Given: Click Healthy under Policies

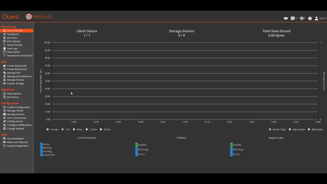Looking at the screenshot, I should click(141, 145).
